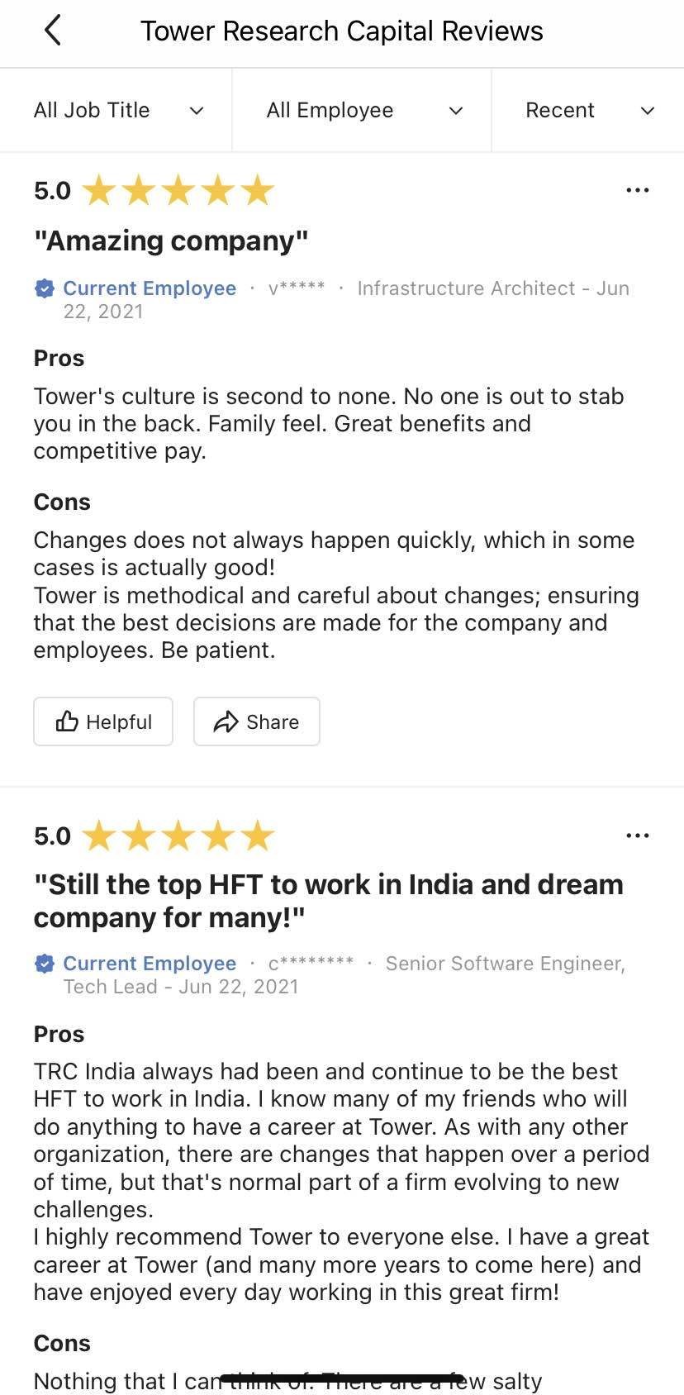Open the All Job Title dropdown
Image resolution: width=684 pixels, height=1395 pixels.
pos(116,110)
